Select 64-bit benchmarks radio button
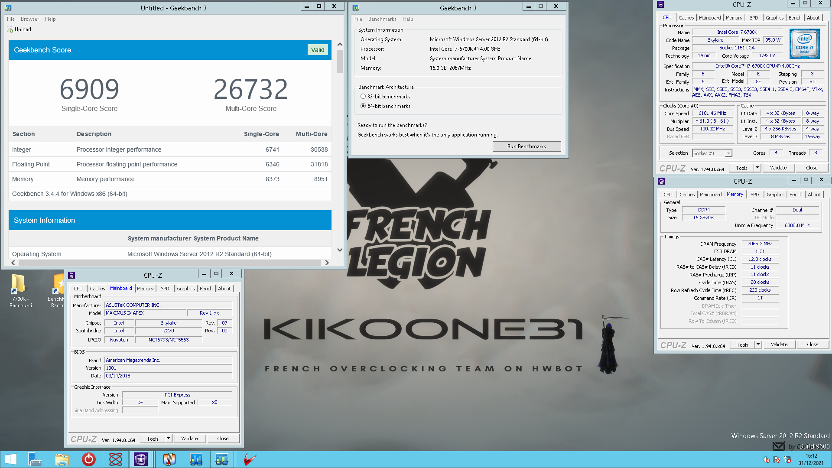The width and height of the screenshot is (832, 468). tap(363, 106)
